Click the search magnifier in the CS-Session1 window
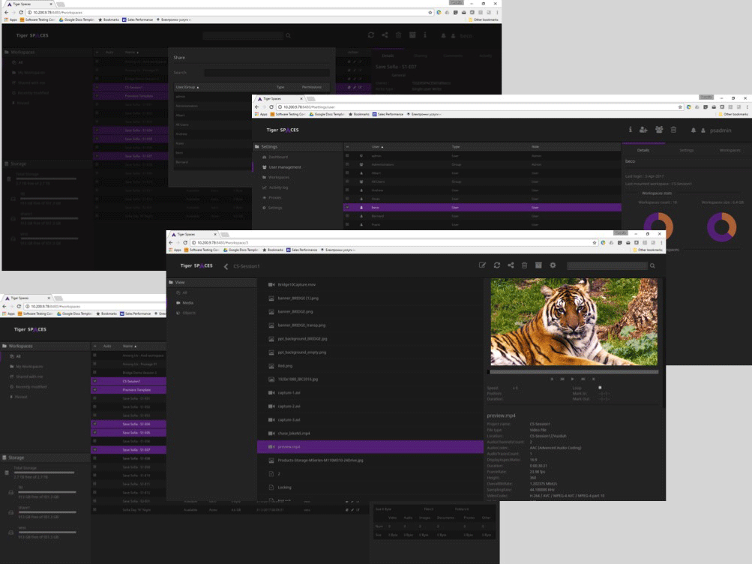The width and height of the screenshot is (752, 564). tap(652, 265)
